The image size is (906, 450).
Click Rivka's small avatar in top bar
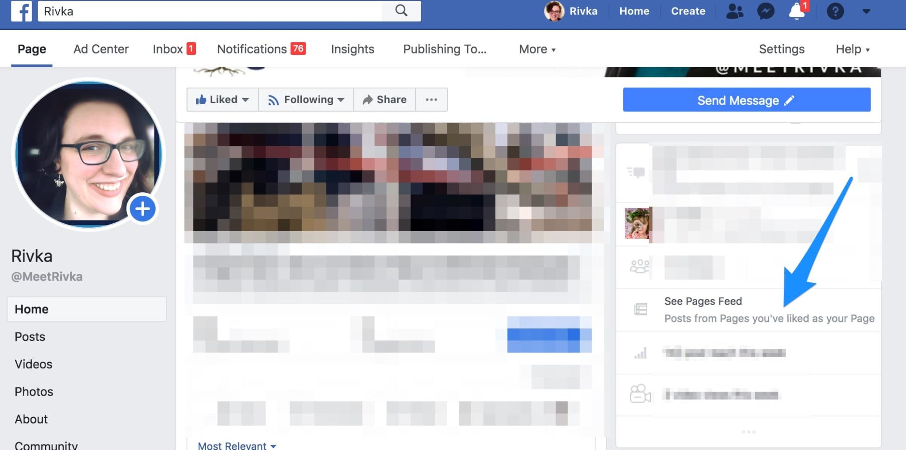(x=554, y=11)
